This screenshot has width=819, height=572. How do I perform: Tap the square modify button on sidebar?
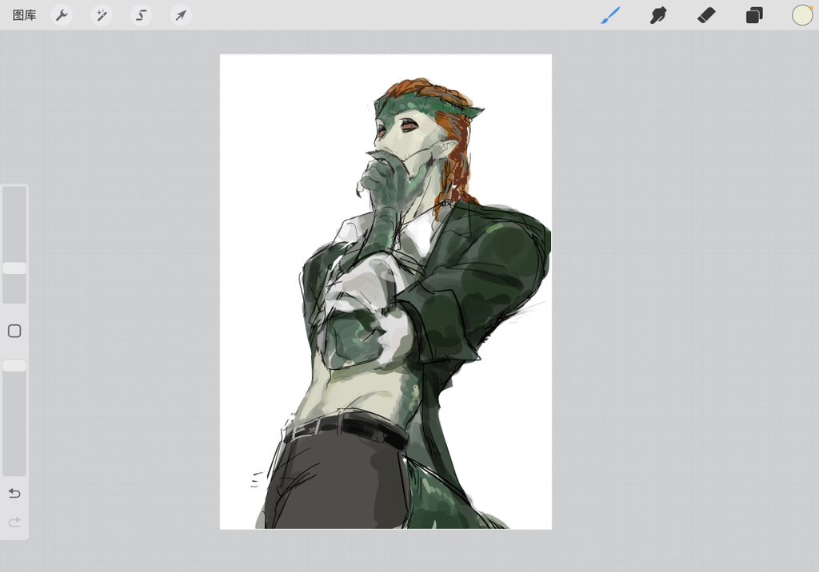[x=14, y=331]
